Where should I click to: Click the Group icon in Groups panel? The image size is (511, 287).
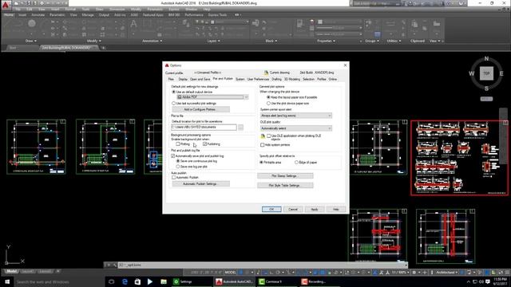[369, 23]
